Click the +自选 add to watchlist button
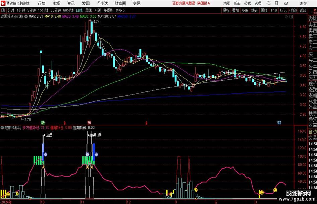317x204 pixels. pyautogui.click(x=293, y=10)
